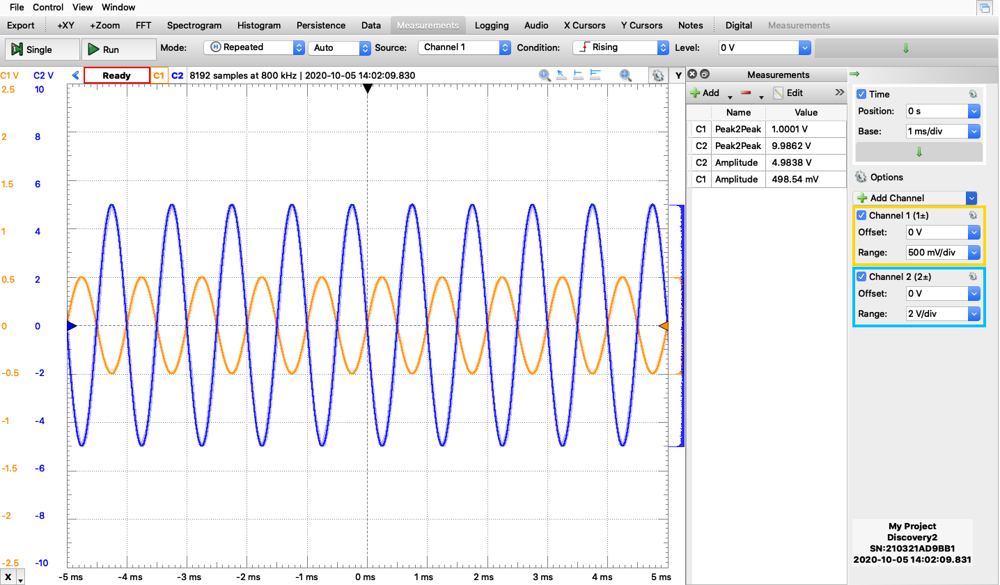
Task: Open the Persistence view
Action: pyautogui.click(x=321, y=25)
